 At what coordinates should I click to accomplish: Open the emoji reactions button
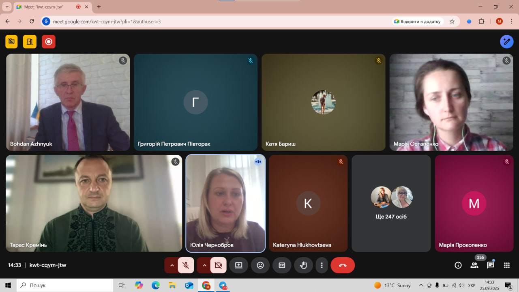click(260, 265)
